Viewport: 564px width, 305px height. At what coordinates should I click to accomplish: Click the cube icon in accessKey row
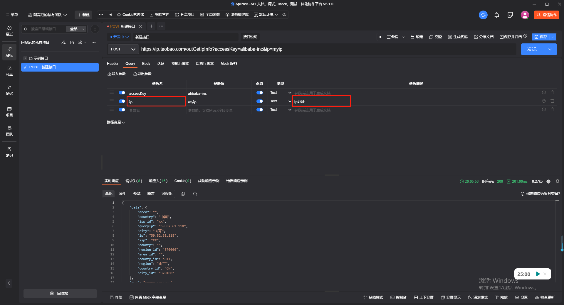544,92
